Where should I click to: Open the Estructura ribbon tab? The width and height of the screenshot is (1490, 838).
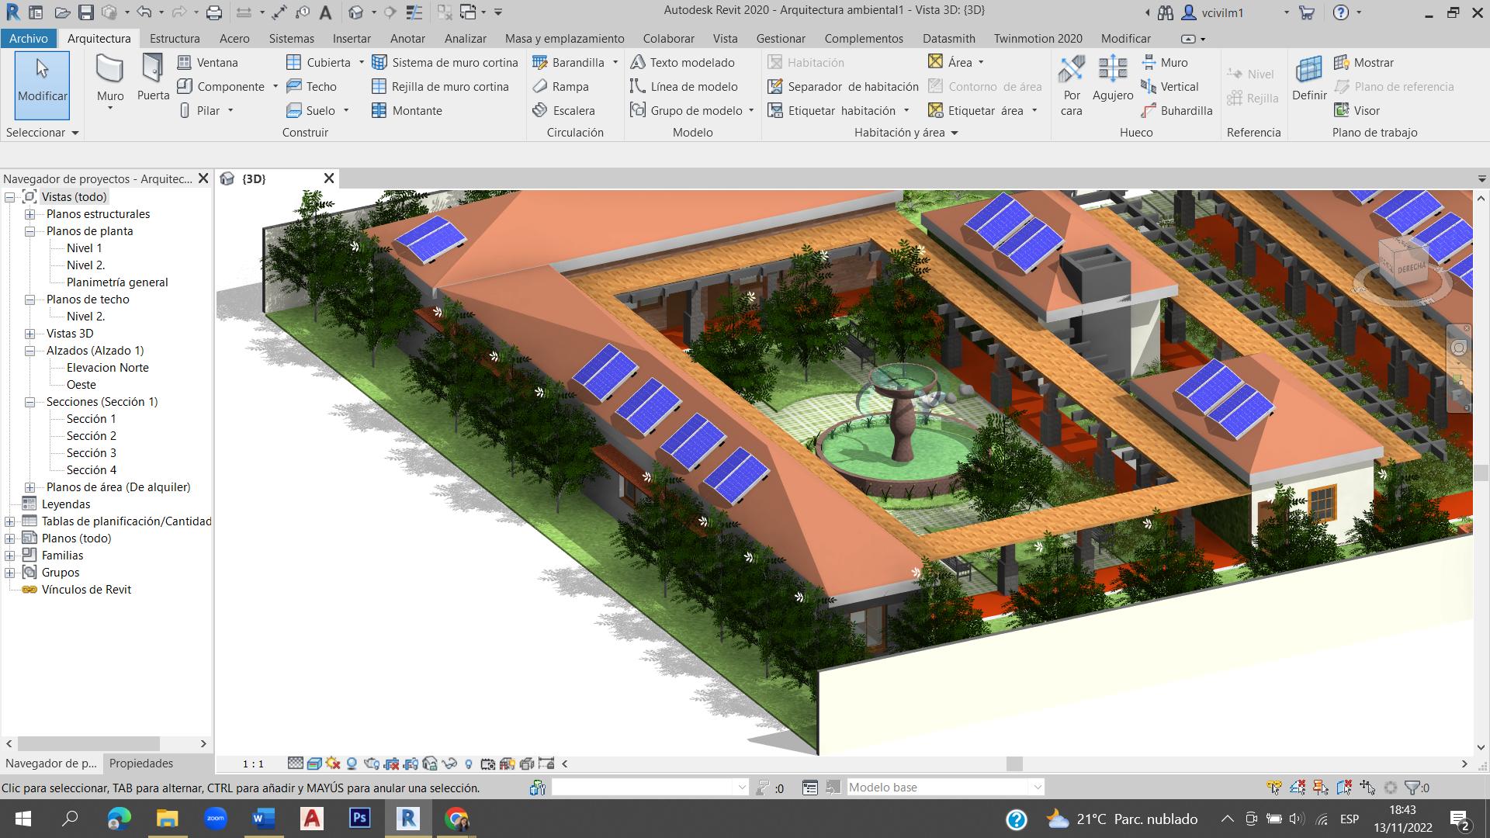(174, 38)
